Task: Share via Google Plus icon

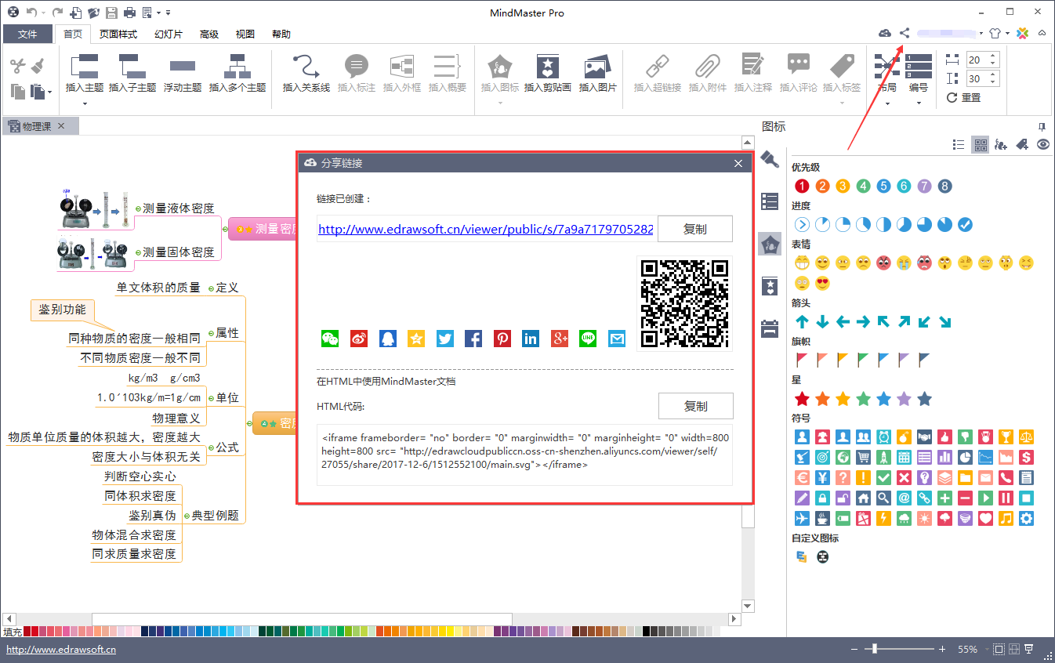Action: point(560,339)
